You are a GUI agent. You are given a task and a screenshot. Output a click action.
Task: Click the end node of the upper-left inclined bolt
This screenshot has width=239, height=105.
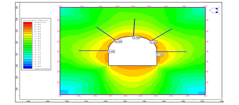point(97,27)
